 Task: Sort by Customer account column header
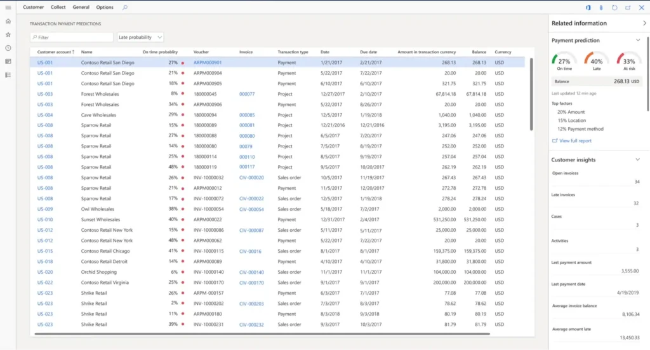(56, 52)
